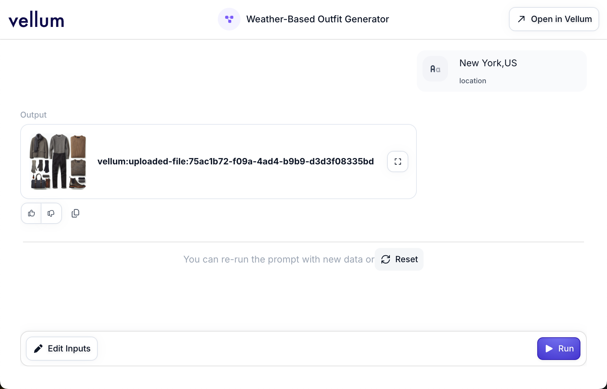Click the location field label
The image size is (607, 389).
pyautogui.click(x=472, y=81)
